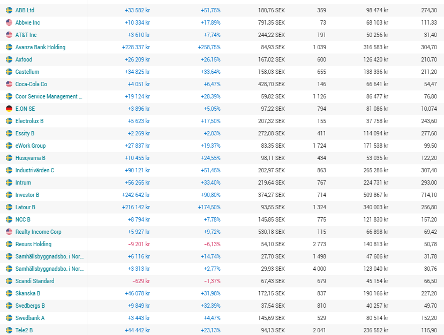This screenshot has height=335, width=444.
Task: Click the flag icon beside Electrolux B
Action: click(9, 121)
